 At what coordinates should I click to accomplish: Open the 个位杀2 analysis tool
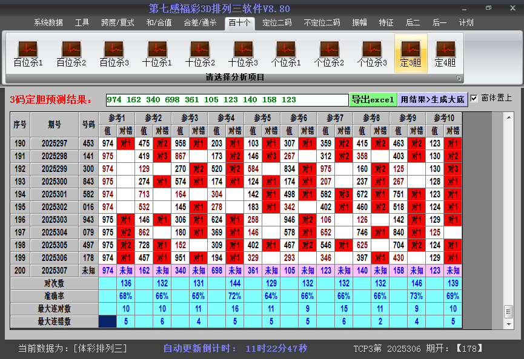tap(329, 51)
